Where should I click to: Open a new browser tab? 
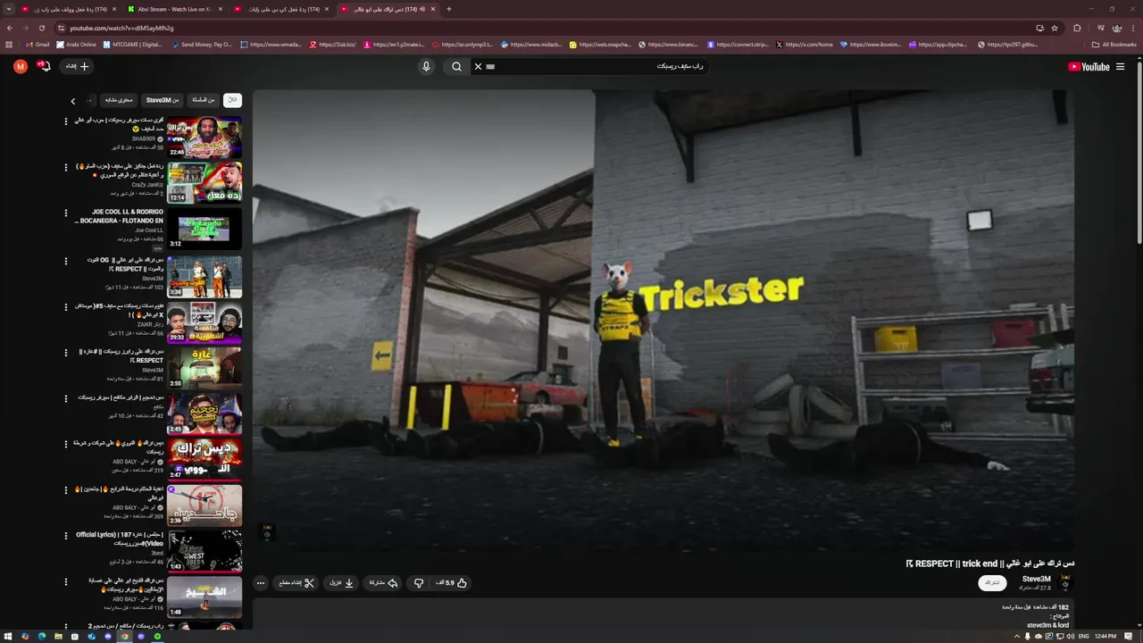(x=448, y=9)
